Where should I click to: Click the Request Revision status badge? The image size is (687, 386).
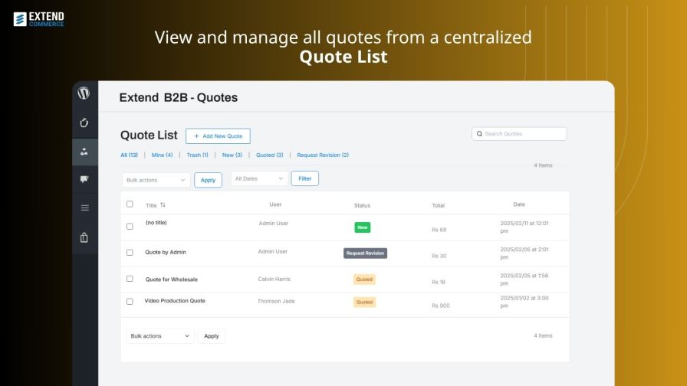tap(365, 254)
